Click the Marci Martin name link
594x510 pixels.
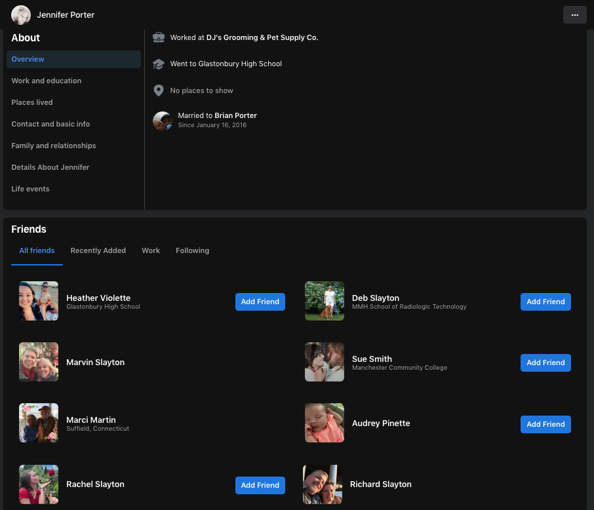(91, 420)
